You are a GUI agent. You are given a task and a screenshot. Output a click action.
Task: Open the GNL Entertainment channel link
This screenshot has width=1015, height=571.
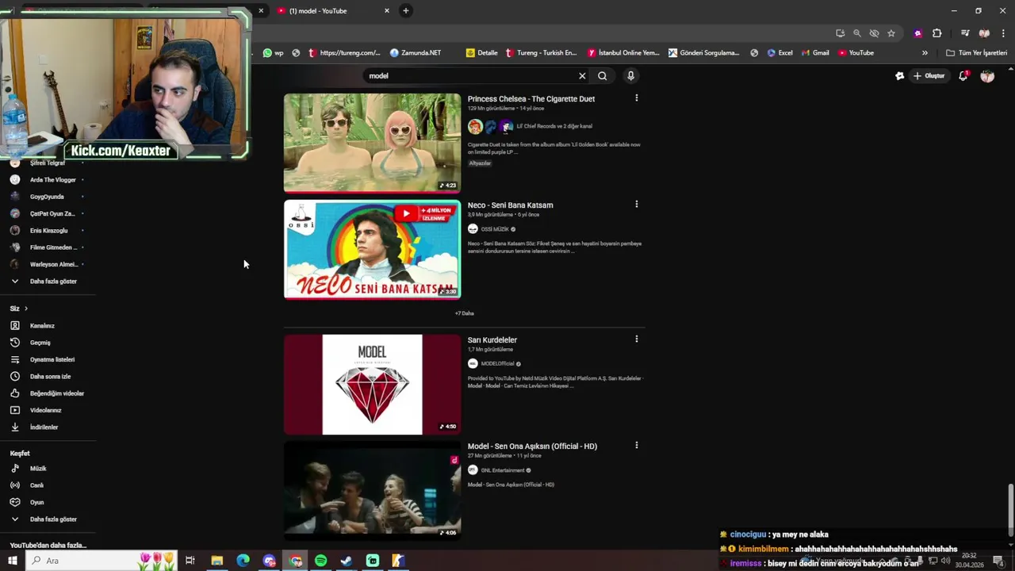(x=503, y=470)
